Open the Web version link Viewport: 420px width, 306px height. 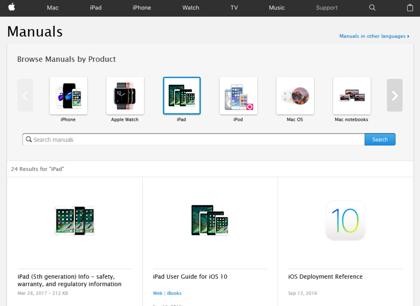coord(158,293)
